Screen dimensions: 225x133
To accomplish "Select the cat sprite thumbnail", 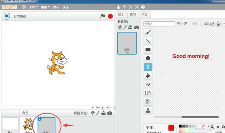I will pos(28,125).
